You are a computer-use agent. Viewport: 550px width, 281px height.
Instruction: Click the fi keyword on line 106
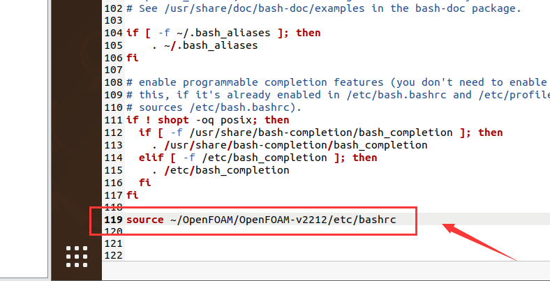click(132, 58)
